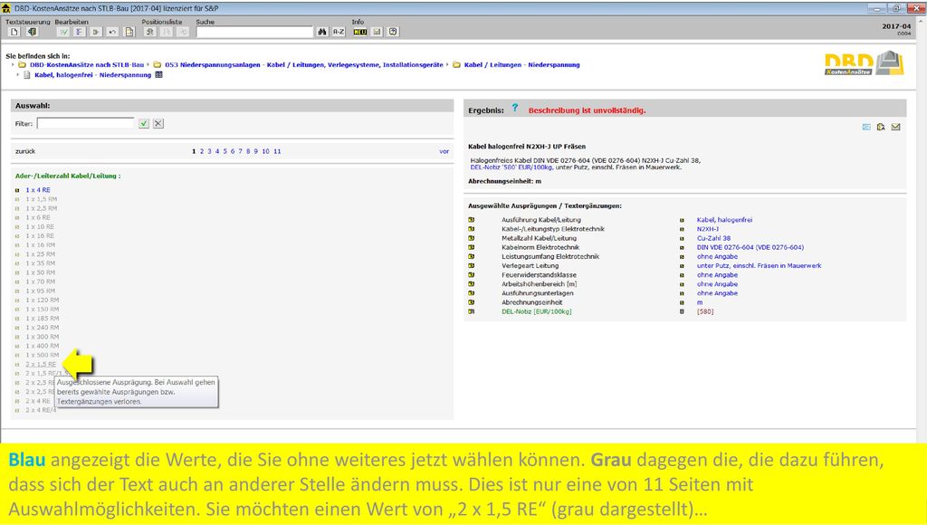The width and height of the screenshot is (927, 525).
Task: Go to page 2 of selection
Action: (202, 151)
